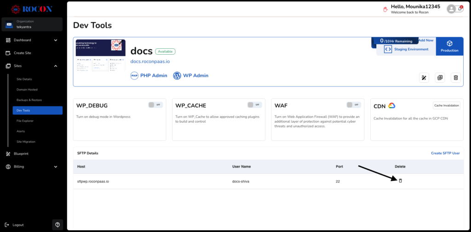Screen dimensions: 471x232
Task: Click the Billing dollar icon
Action: coord(8,167)
